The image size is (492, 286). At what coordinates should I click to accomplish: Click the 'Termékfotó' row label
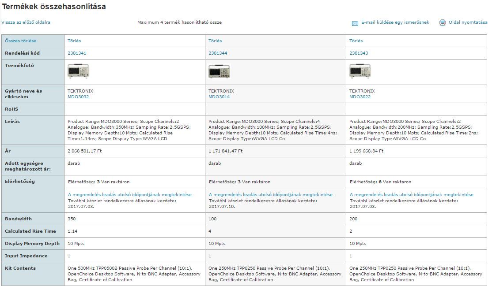click(19, 66)
